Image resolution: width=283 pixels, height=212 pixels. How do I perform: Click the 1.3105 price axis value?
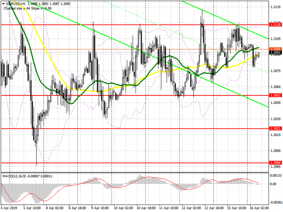[x=275, y=39]
